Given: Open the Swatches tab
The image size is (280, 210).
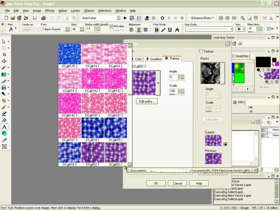Looking at the screenshot, I should tap(240, 56).
